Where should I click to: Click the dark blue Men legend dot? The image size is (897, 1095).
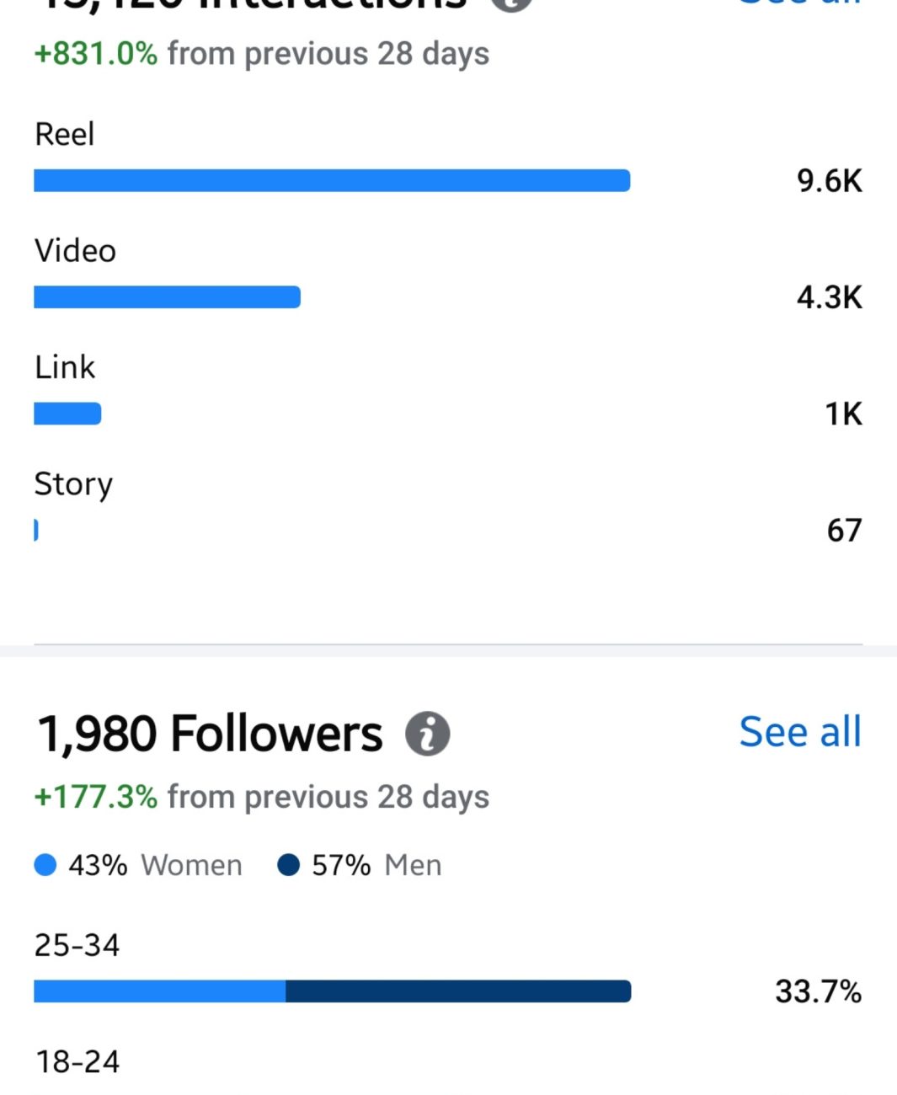pyautogui.click(x=288, y=865)
